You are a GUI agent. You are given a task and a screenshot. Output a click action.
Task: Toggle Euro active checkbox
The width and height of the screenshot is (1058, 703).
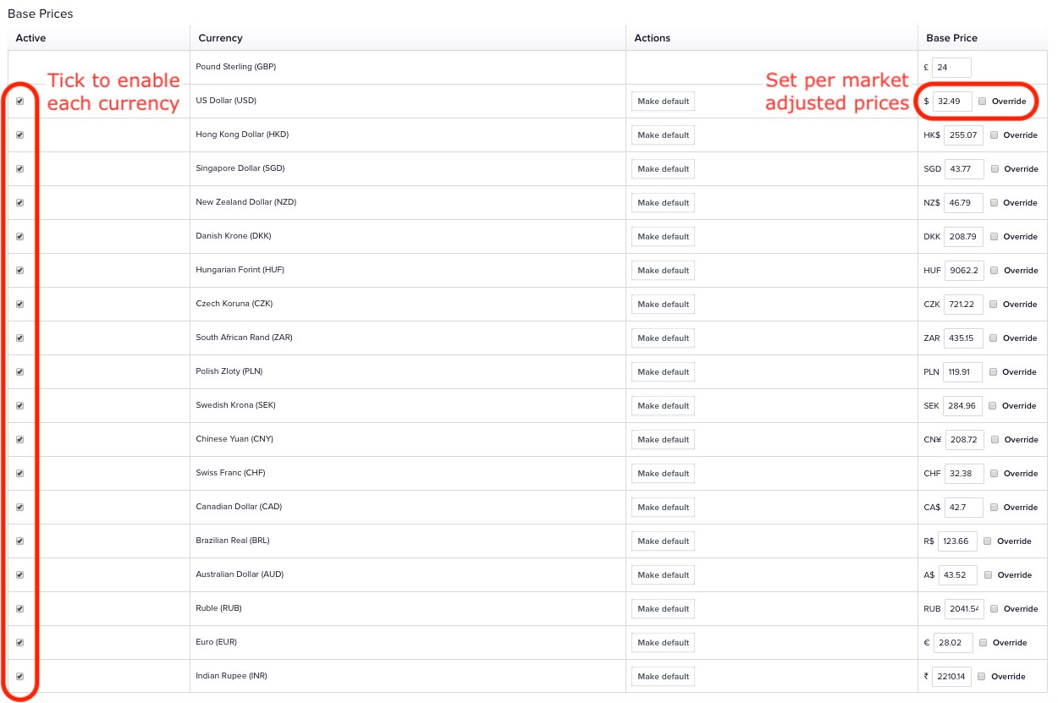(x=19, y=643)
